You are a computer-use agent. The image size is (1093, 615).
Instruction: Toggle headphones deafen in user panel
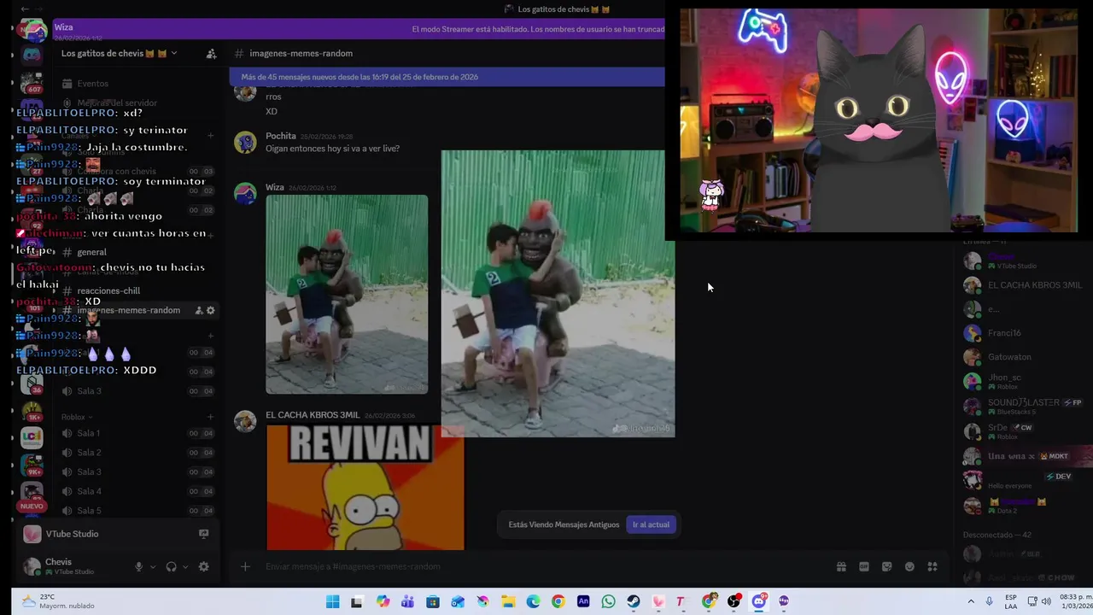click(171, 566)
